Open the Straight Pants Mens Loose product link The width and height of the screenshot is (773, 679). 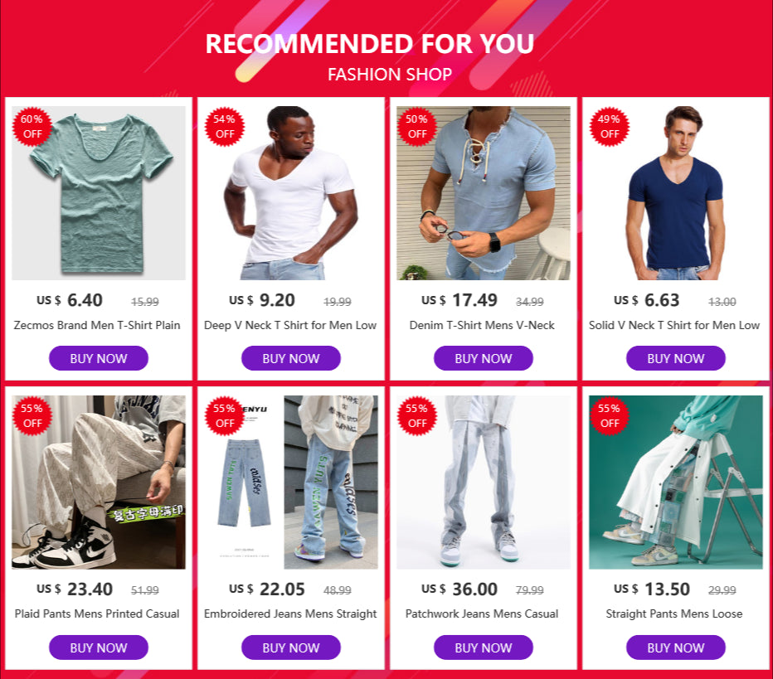pos(675,614)
